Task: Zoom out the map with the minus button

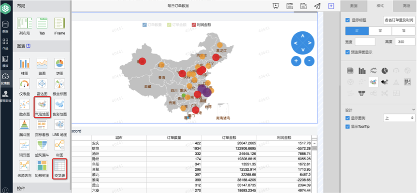Action: point(309,61)
